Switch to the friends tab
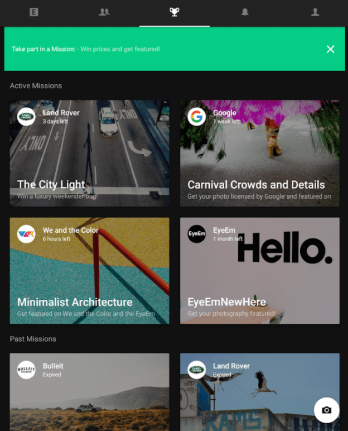Screen dimensions: 348x431 [104, 12]
